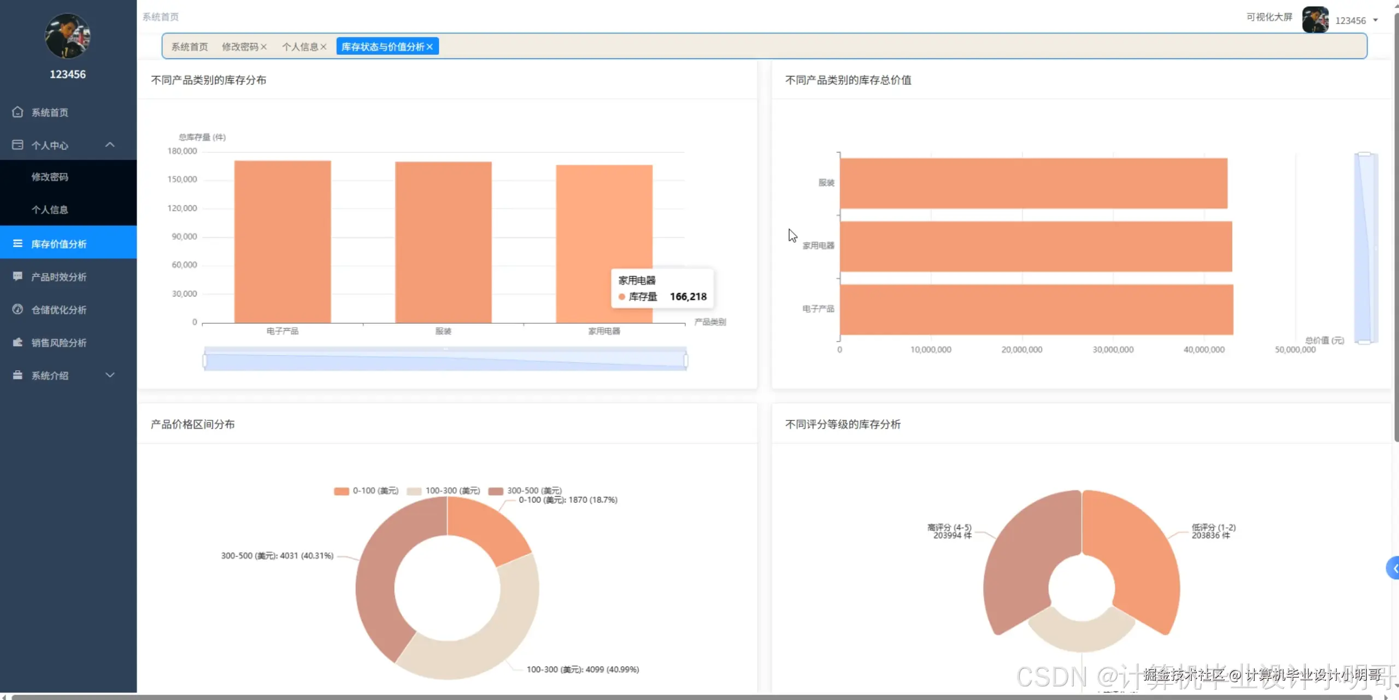Screen dimensions: 1399x700
Task: Open the 123456 user dropdown arrow
Action: [1376, 20]
